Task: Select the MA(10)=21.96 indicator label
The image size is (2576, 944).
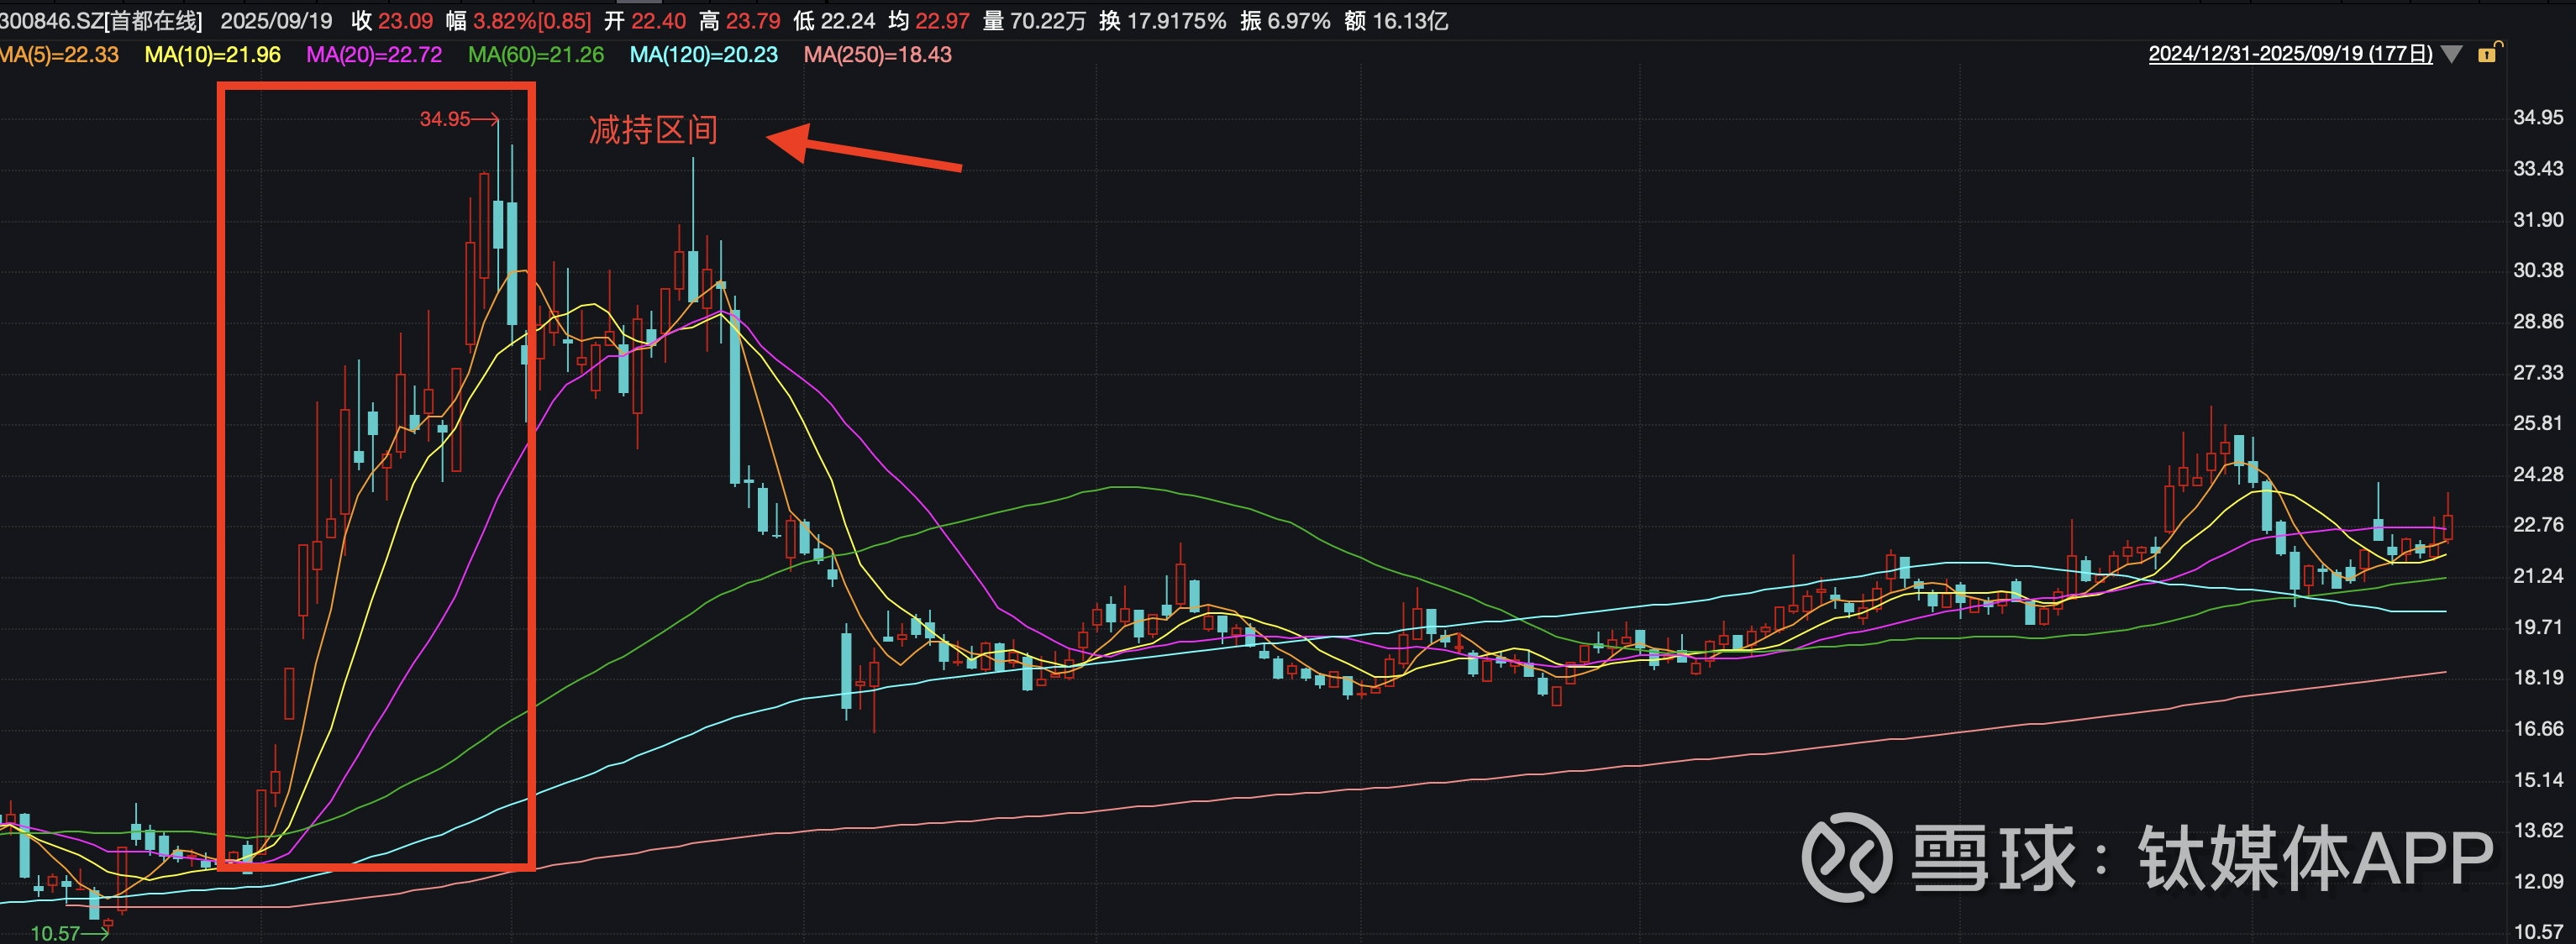Action: click(212, 55)
